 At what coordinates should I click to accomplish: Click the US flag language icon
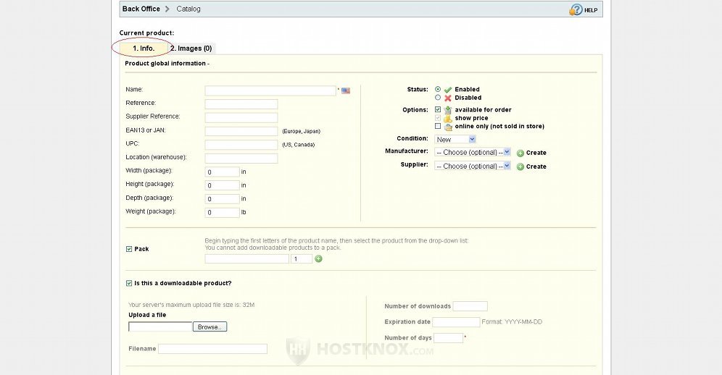coord(346,90)
